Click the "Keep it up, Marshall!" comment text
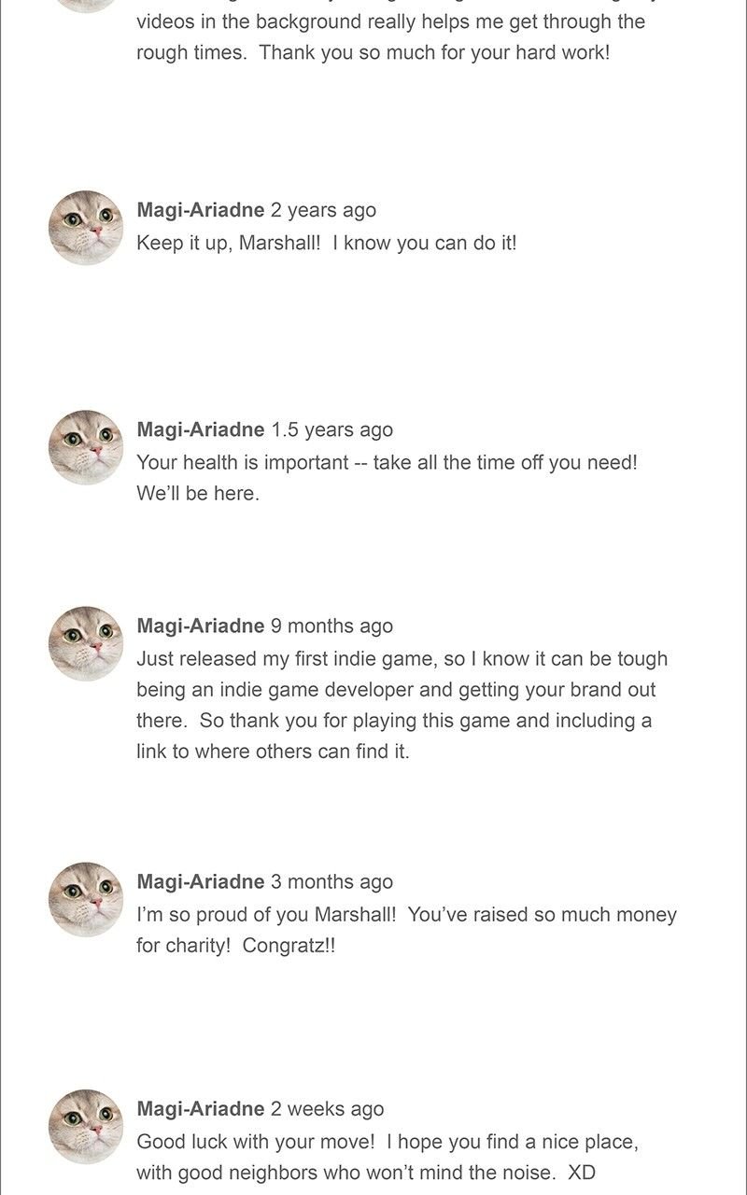747x1195 pixels. pos(326,243)
